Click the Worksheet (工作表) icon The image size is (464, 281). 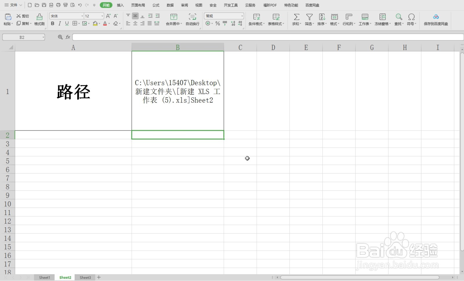365,17
